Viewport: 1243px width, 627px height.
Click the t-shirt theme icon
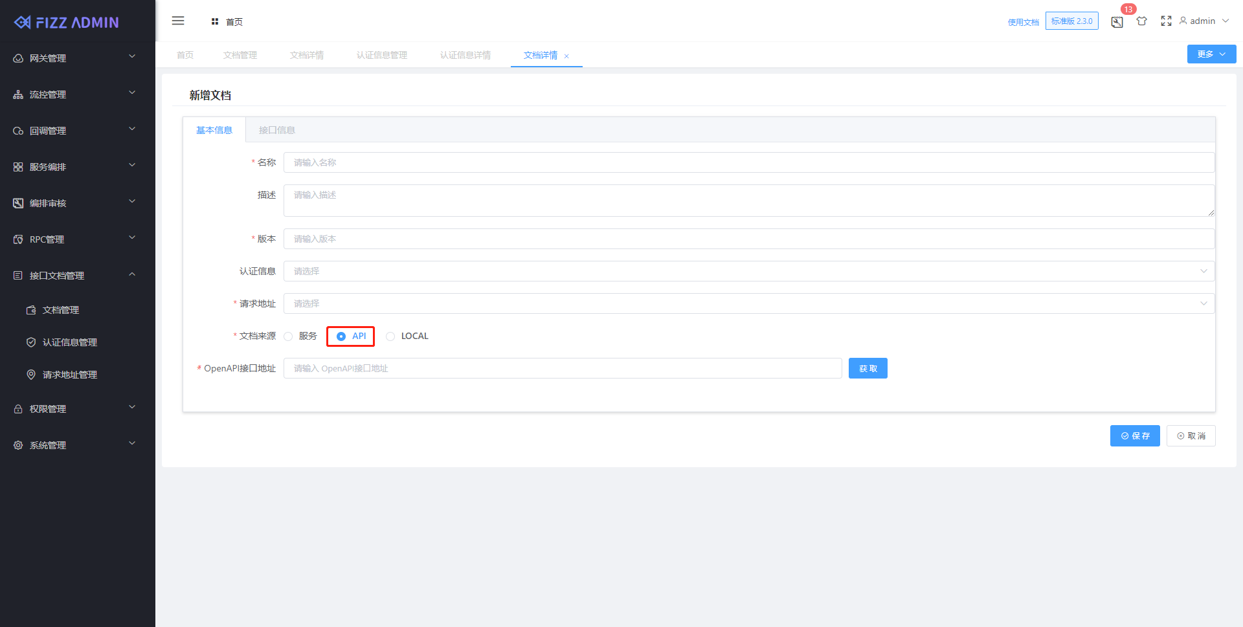1141,21
